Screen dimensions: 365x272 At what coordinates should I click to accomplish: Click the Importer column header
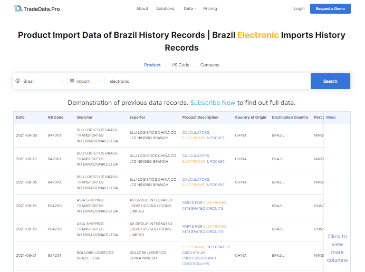(84, 117)
